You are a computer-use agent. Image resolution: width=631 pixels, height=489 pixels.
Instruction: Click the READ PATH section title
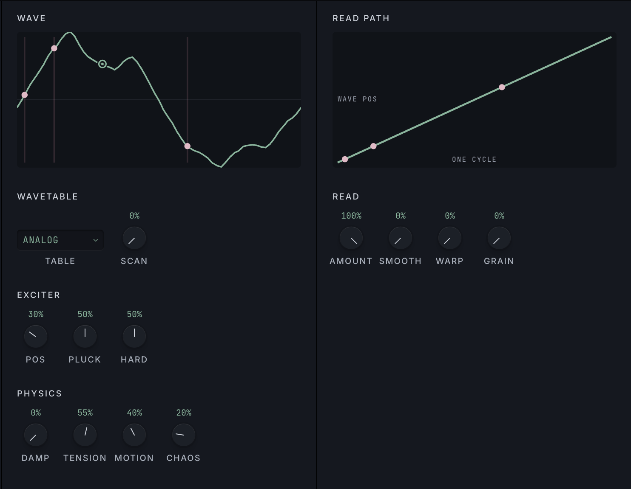point(361,18)
